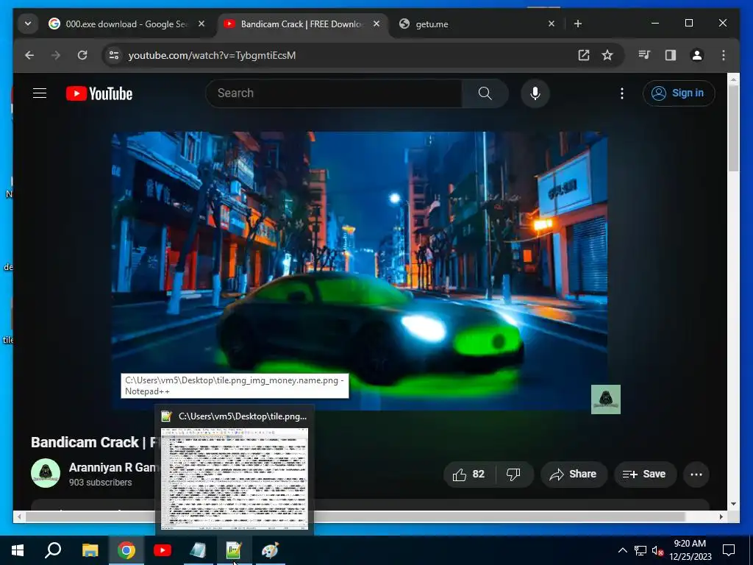Open File Explorer from taskbar

point(90,550)
